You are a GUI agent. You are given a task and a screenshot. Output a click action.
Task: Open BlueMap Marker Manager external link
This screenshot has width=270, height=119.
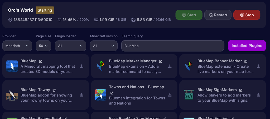[x=161, y=61]
